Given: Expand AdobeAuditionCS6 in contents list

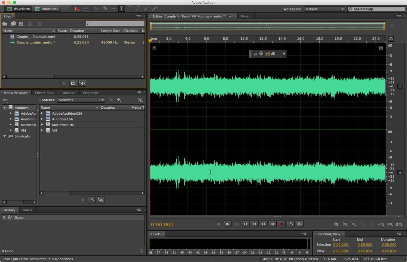Looking at the screenshot, I should click(42, 113).
